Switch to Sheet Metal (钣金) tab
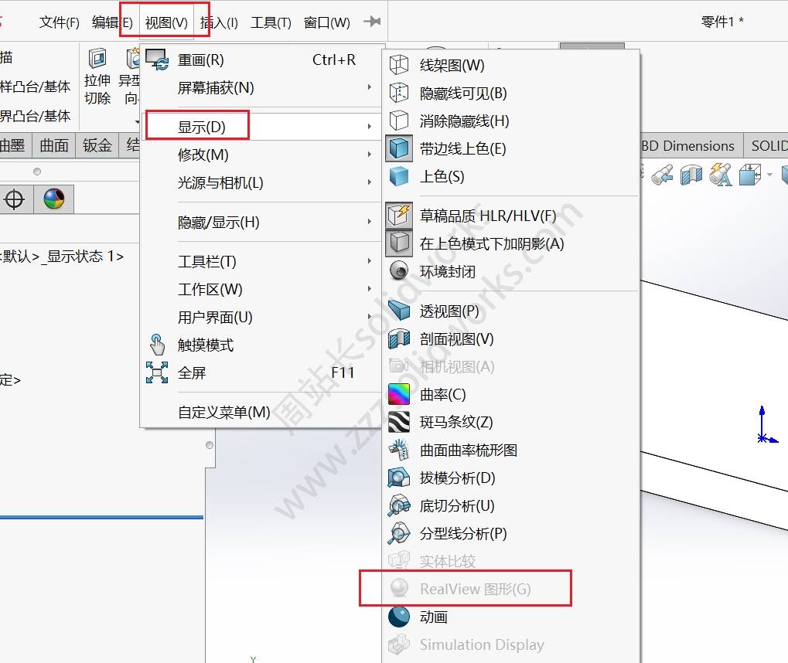Screen dimensions: 788x663 coord(97,145)
